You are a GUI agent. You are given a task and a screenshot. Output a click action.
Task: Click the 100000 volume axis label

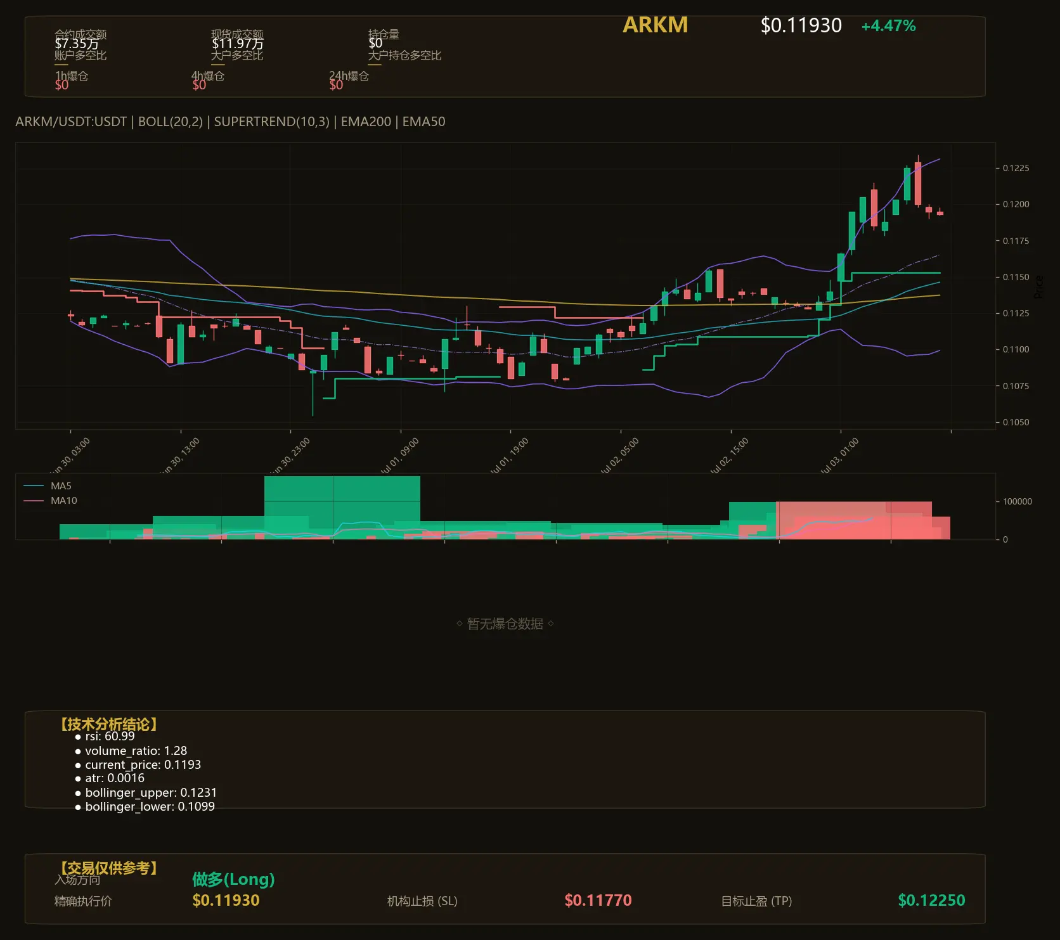(x=1018, y=501)
